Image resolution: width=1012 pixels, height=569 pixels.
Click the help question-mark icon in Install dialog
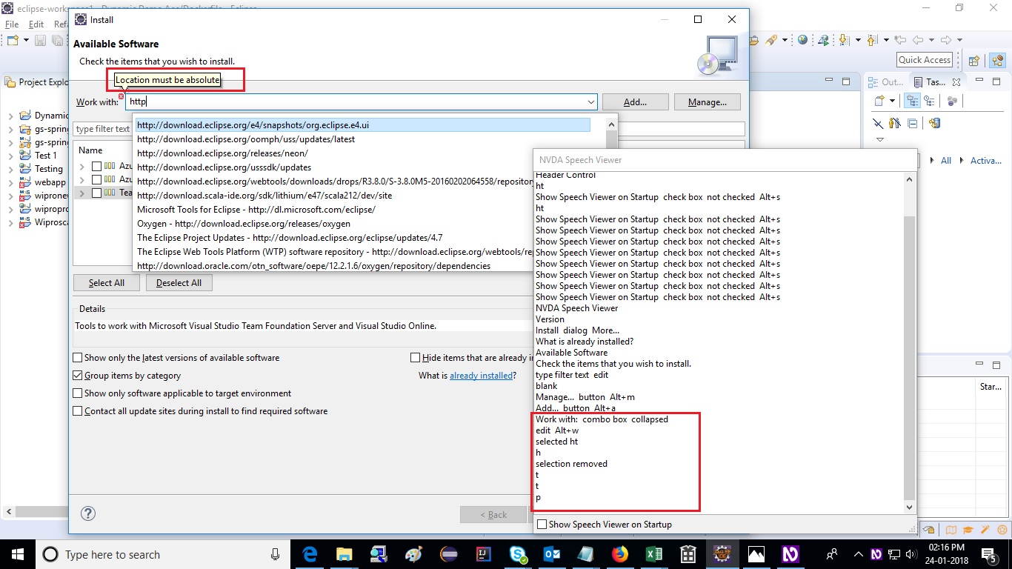click(88, 513)
